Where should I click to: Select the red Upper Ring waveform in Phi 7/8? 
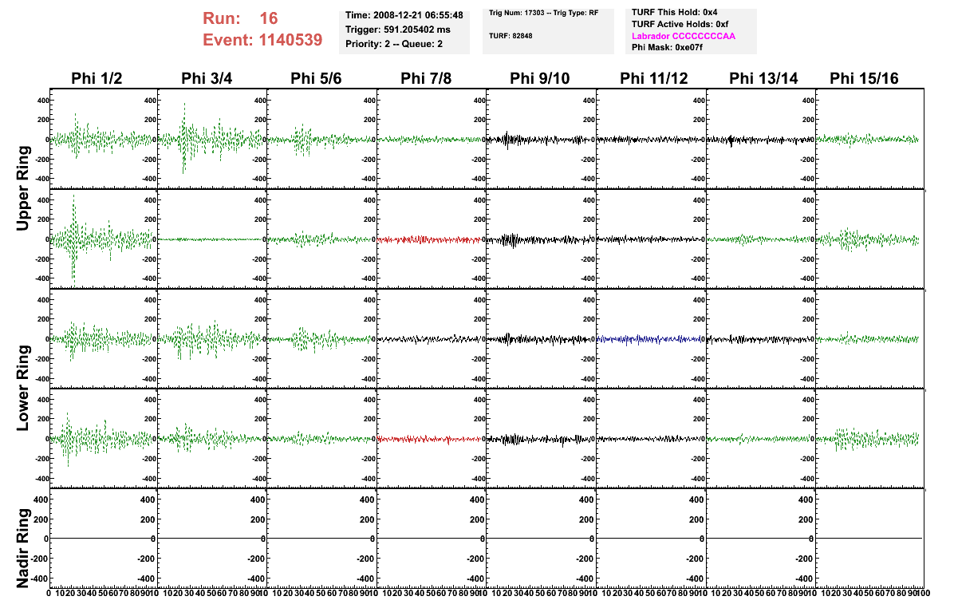pyautogui.click(x=432, y=239)
